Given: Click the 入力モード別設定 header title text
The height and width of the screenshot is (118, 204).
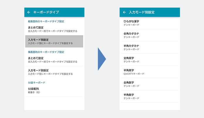Looking at the screenshot, I should click(x=142, y=12).
